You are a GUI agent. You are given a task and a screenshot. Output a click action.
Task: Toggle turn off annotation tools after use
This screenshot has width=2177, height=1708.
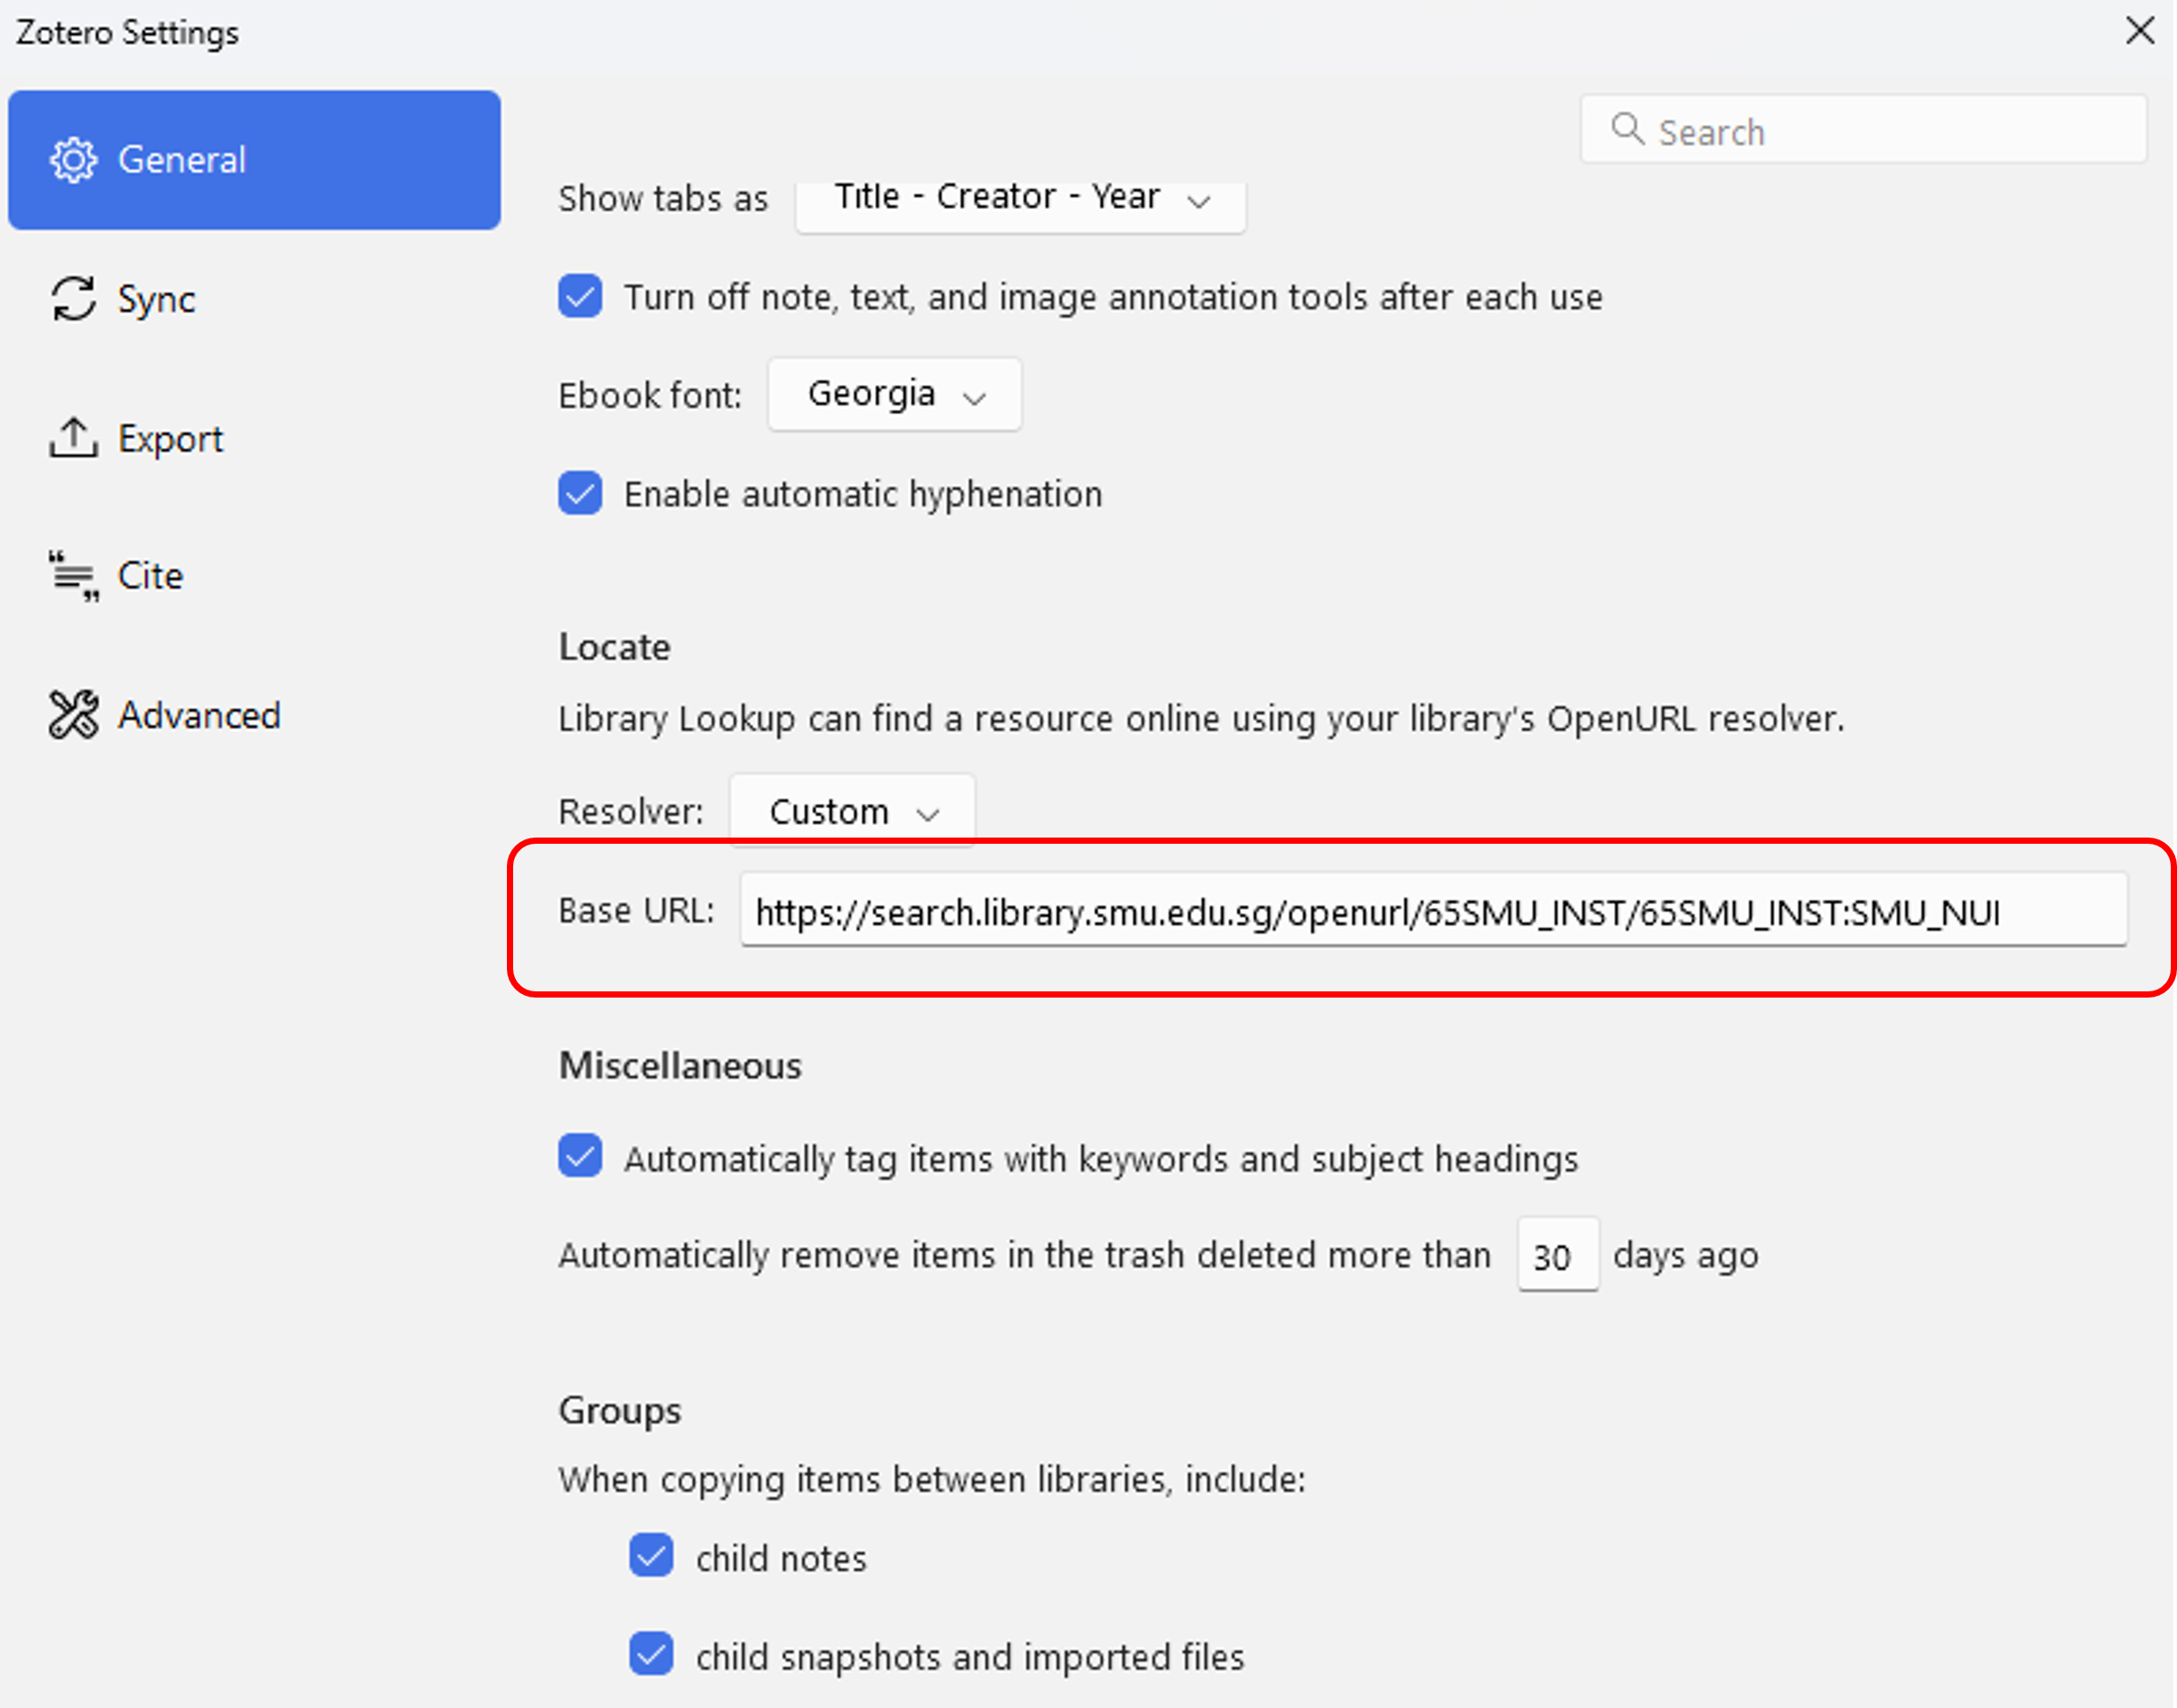[x=580, y=297]
